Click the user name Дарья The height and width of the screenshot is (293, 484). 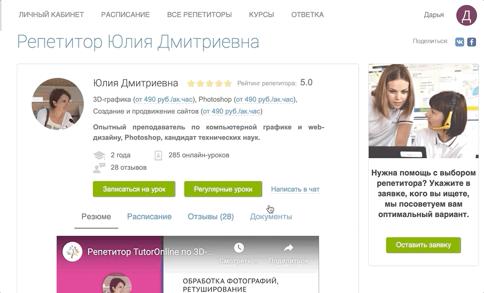(x=434, y=15)
